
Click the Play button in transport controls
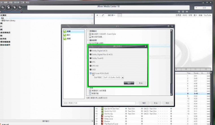point(9,8)
